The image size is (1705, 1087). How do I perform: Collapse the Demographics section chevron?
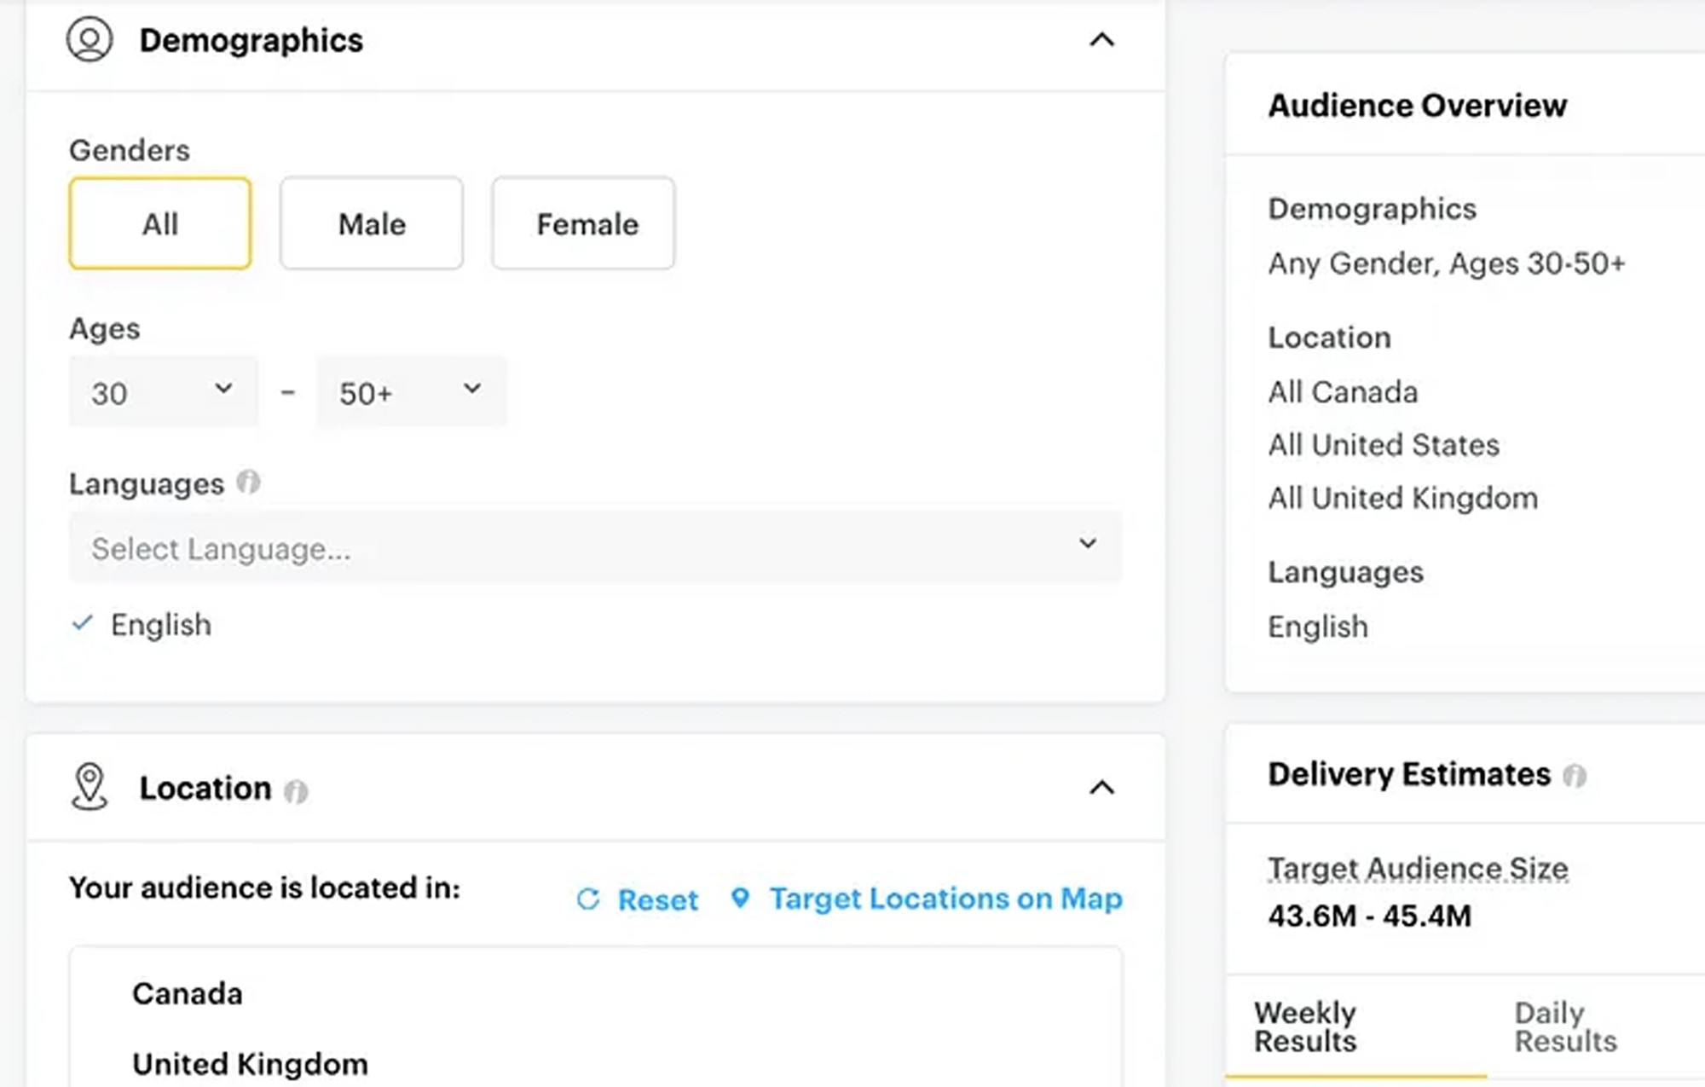pos(1101,40)
